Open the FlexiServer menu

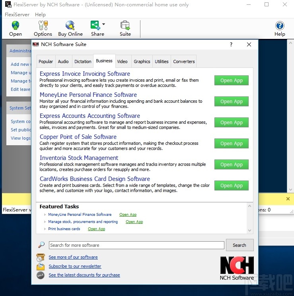[x=17, y=15]
